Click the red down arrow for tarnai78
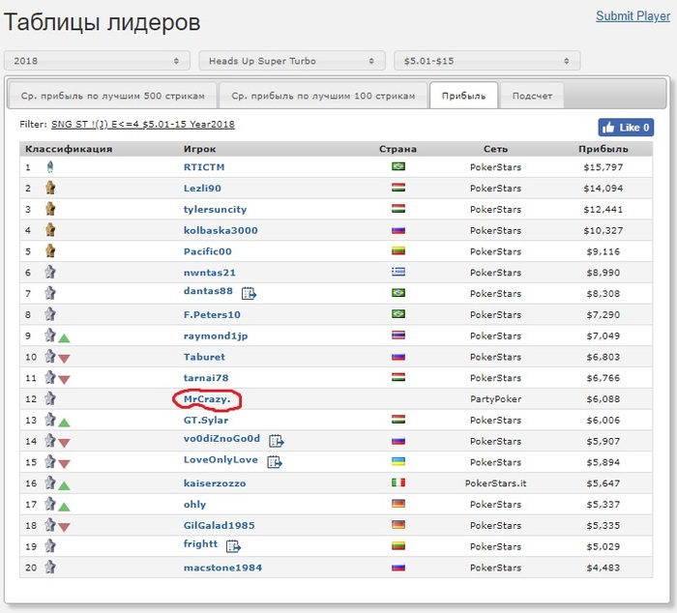Screen dimensions: 677x613 point(65,380)
